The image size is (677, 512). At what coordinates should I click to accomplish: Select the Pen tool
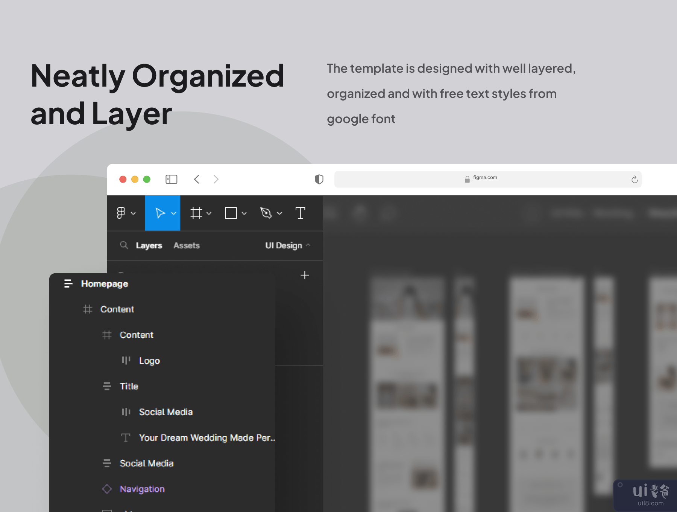[x=266, y=213]
